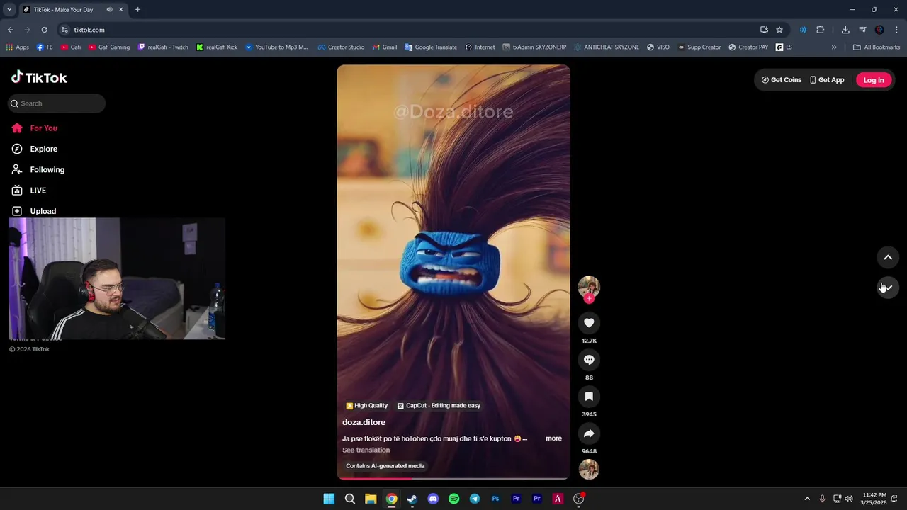Bookmark this page with the star icon
This screenshot has height=510, width=907.
pos(779,30)
